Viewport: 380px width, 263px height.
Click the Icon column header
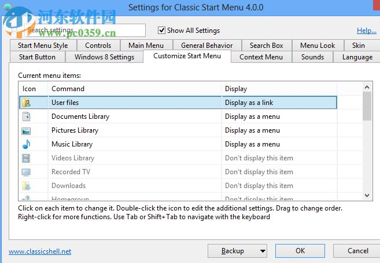pos(33,89)
